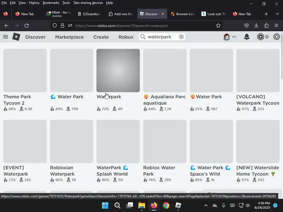Viewport: 283px width, 212px height.
Task: Open Roblox app from taskbar
Action: [x=178, y=205]
